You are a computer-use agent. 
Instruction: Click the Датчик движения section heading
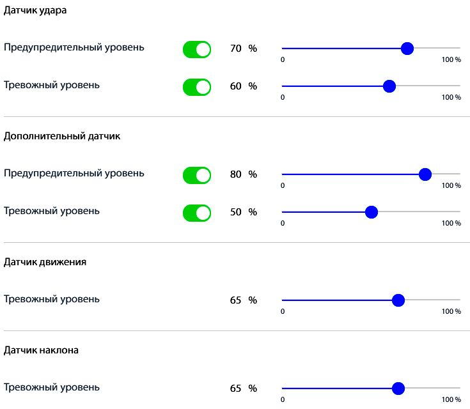[x=45, y=262]
